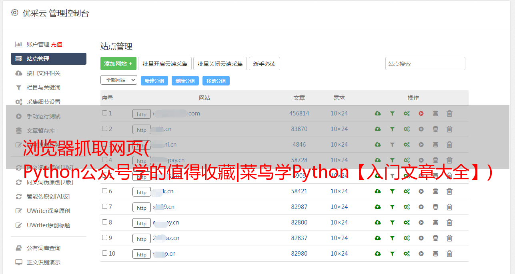Click the cloud upload icon in row 6

(378, 191)
